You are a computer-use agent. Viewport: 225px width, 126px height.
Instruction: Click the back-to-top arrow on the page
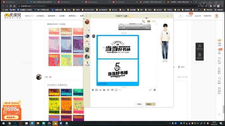(x=219, y=114)
